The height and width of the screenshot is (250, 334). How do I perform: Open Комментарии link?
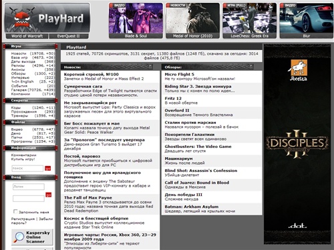23,155
